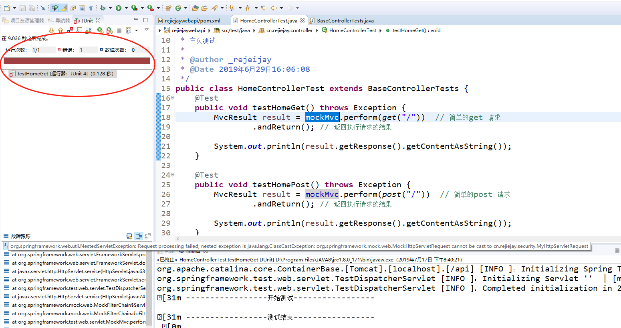
Task: Open the Debug dropdown arrow
Action: 110,8
